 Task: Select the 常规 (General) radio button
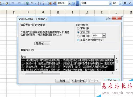tap(78, 29)
